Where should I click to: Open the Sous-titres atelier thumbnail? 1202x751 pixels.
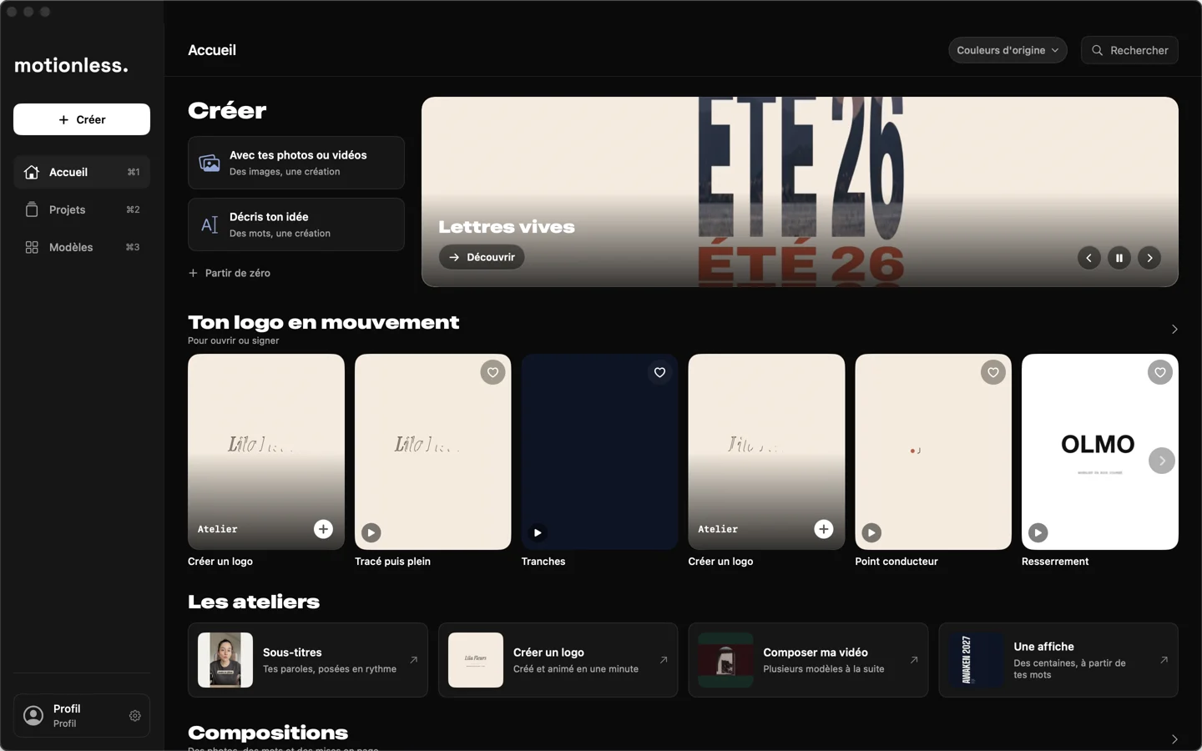click(225, 660)
